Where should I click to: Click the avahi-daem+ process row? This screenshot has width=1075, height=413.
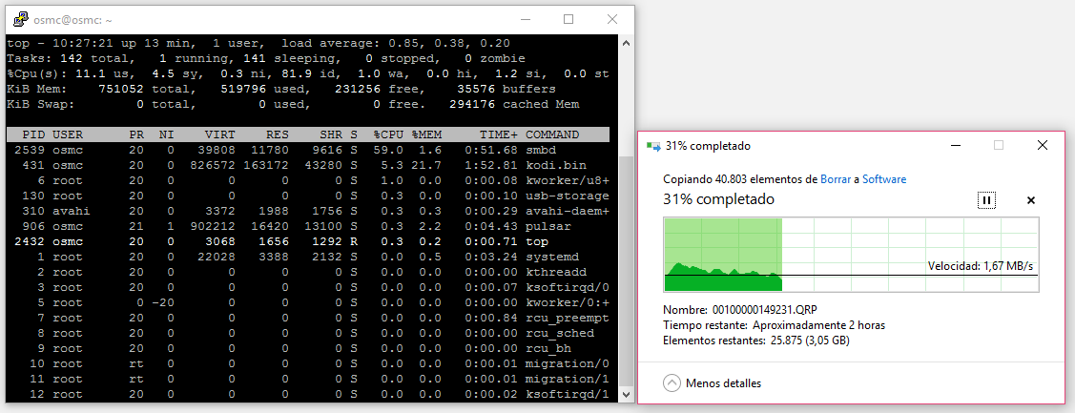coord(308,211)
